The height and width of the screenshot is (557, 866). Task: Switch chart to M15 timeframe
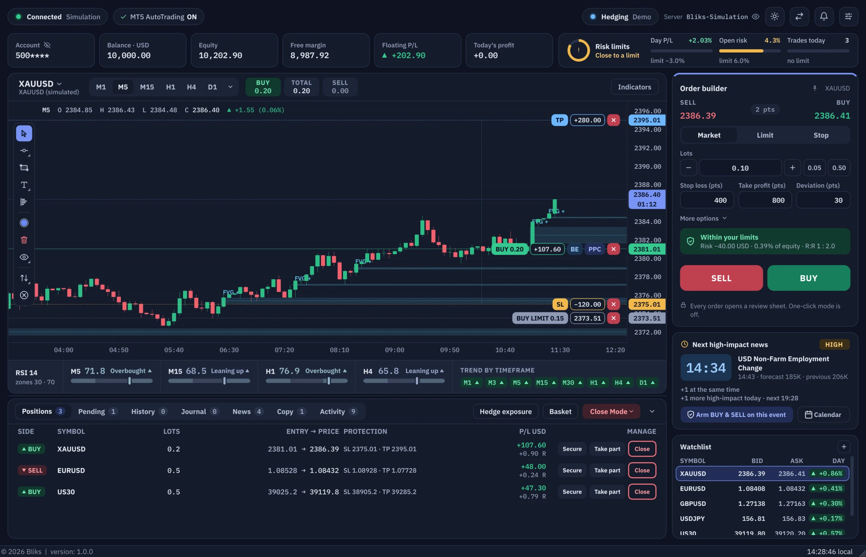click(147, 87)
